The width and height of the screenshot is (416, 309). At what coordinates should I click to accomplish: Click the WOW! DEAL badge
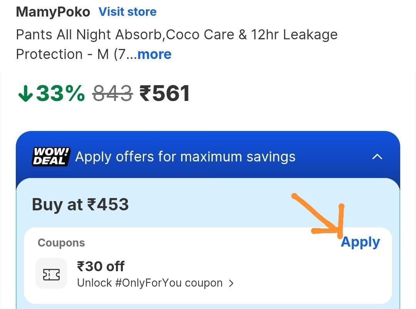[x=50, y=156]
